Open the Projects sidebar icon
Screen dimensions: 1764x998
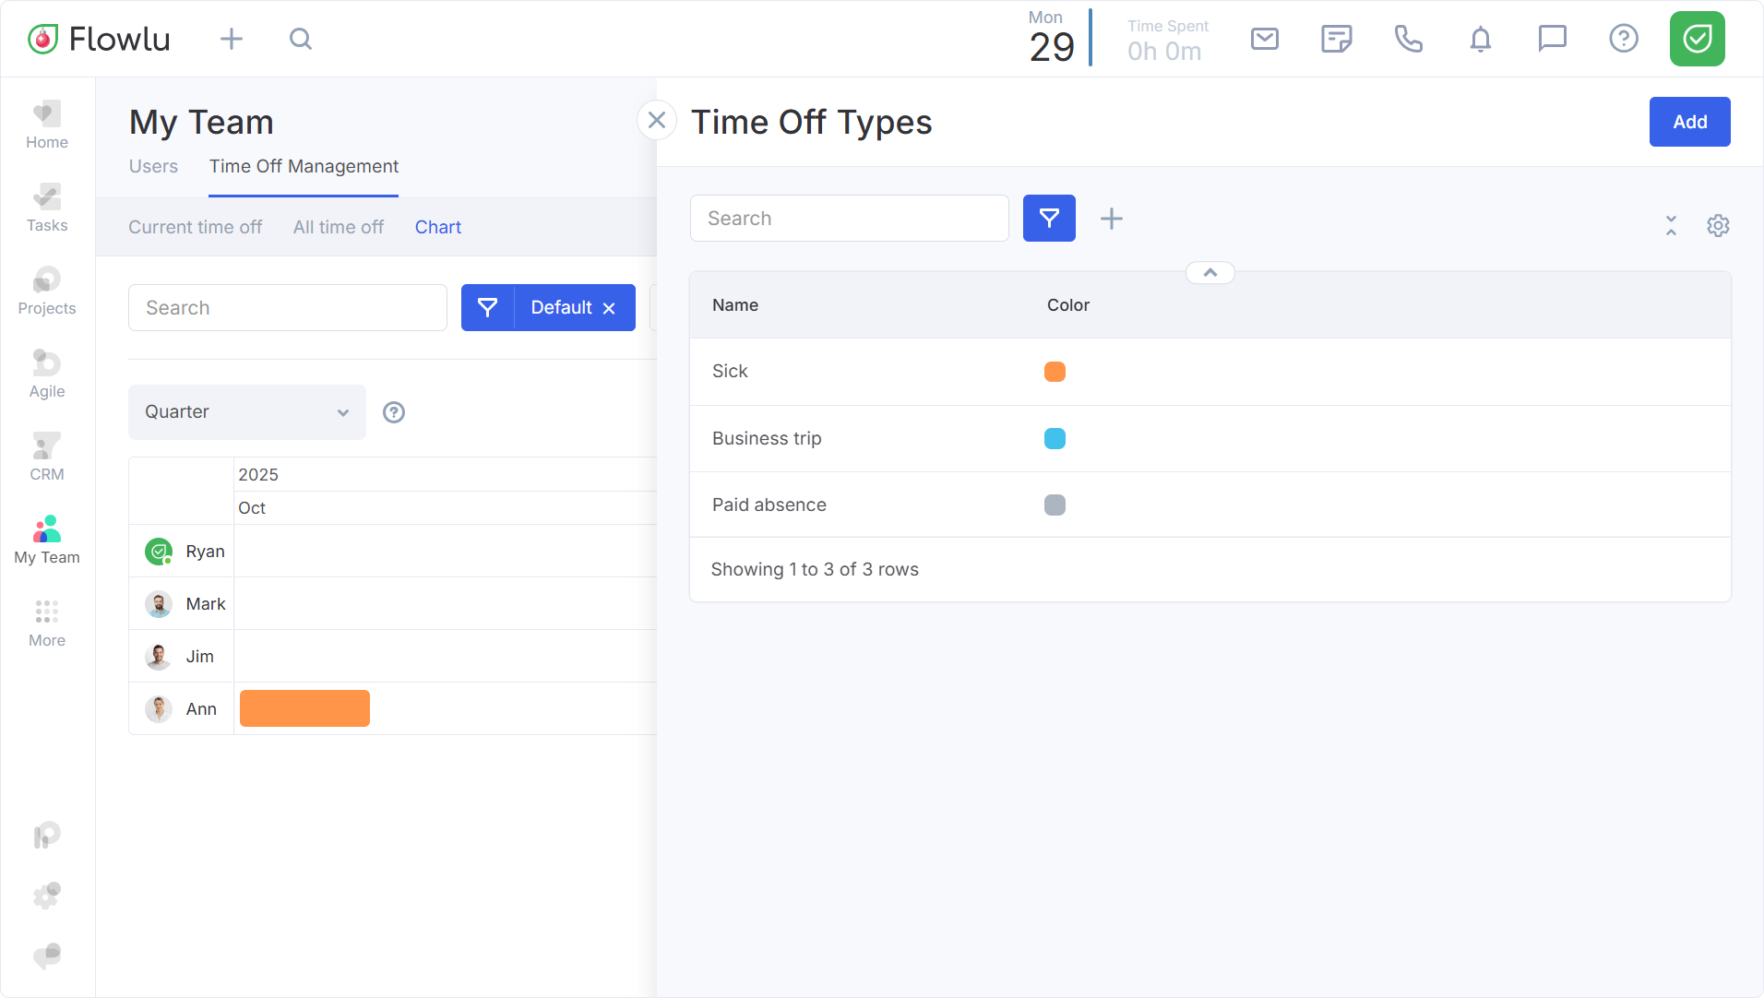click(x=47, y=291)
